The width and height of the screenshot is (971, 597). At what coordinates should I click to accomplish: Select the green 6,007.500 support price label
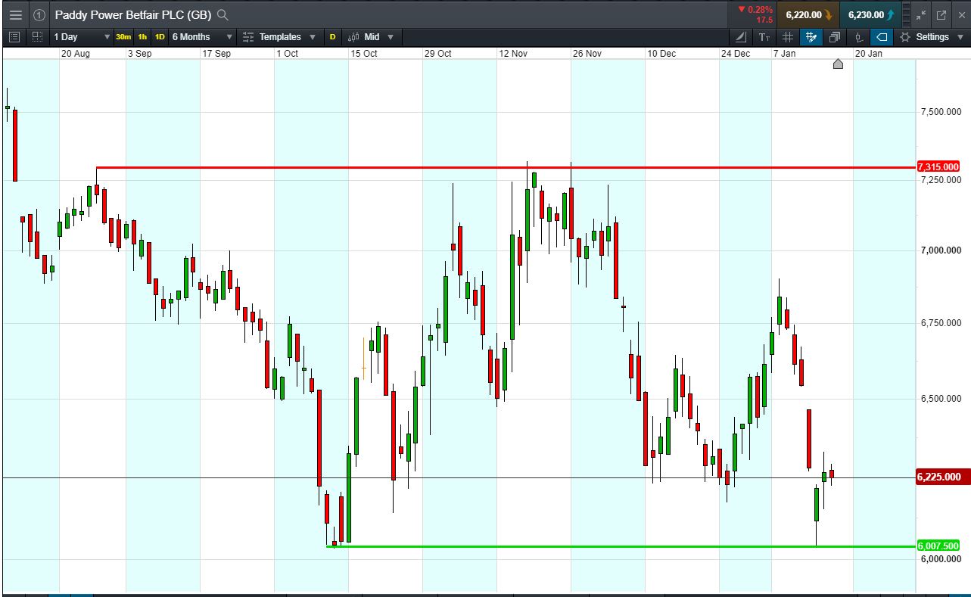[938, 546]
